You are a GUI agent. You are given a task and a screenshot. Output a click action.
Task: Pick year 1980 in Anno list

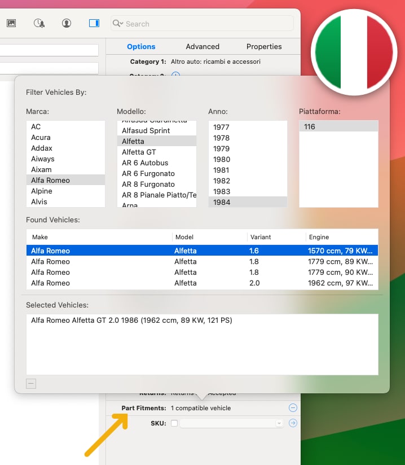[248, 159]
